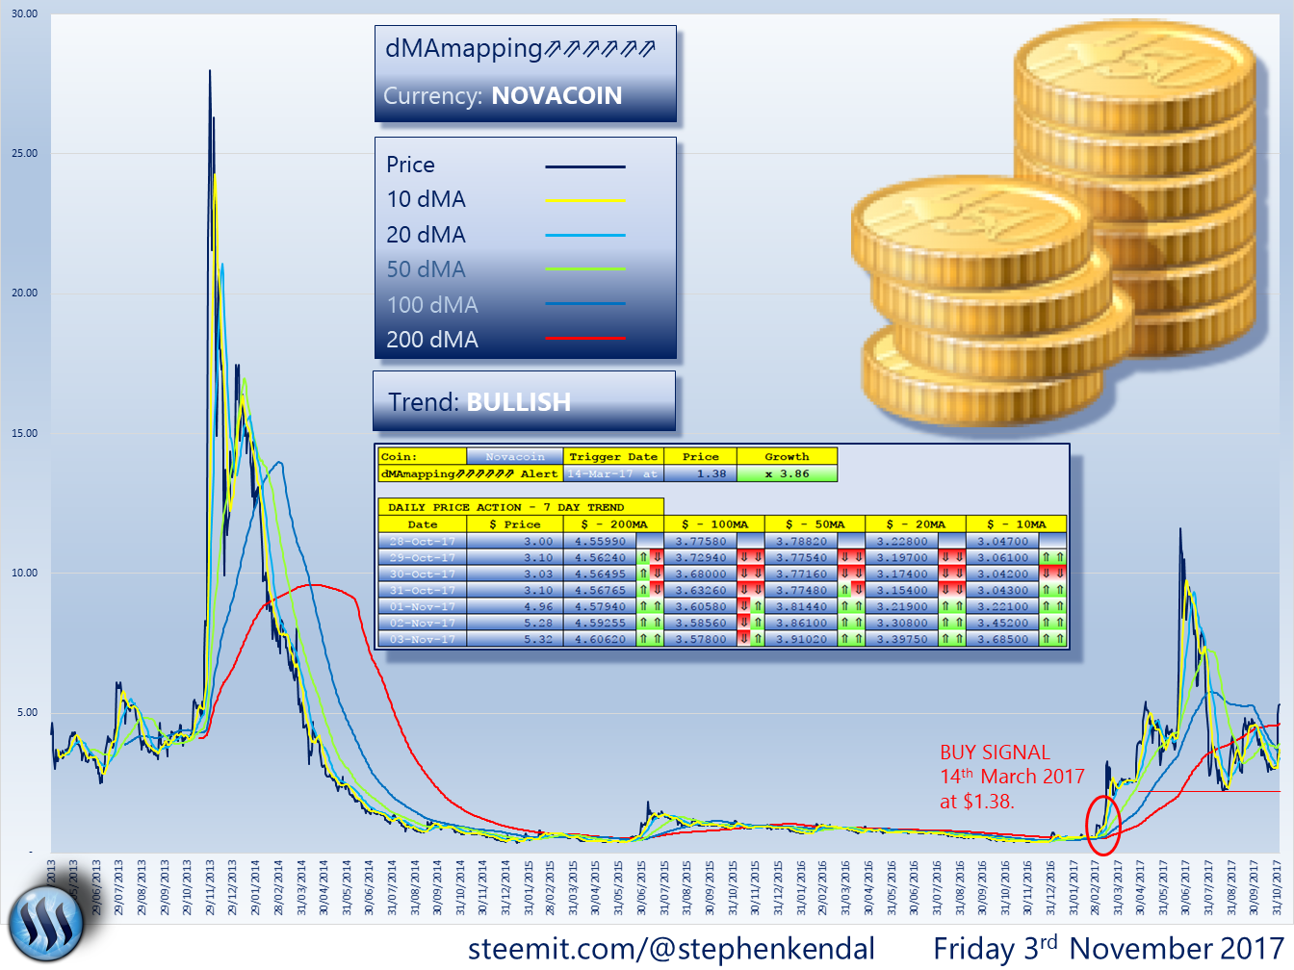
Task: Click the 3.39750 20MA value
Action: 902,639
